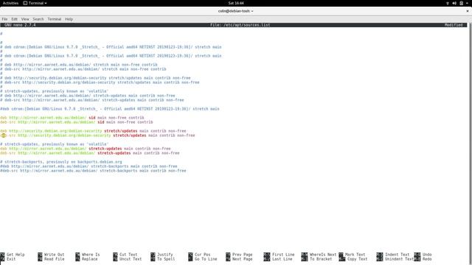This screenshot has height=265, width=472.
Task: Expand the system menu arrow
Action: (x=467, y=3)
